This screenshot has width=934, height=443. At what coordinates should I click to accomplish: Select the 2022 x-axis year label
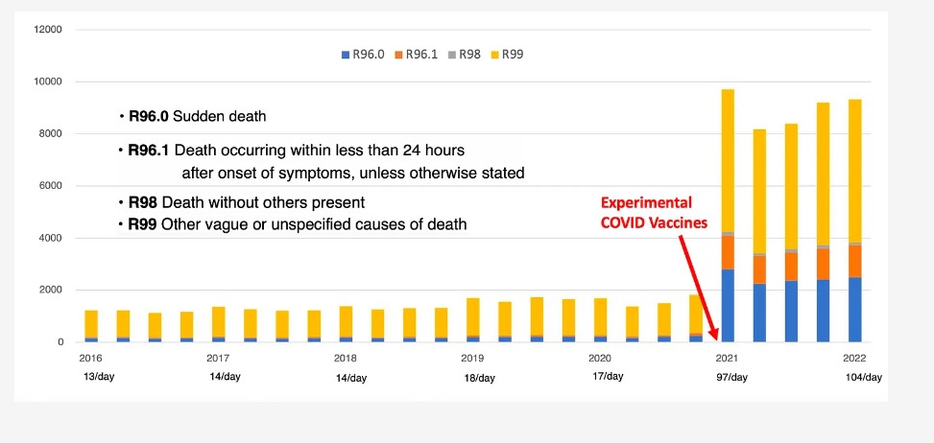point(854,359)
